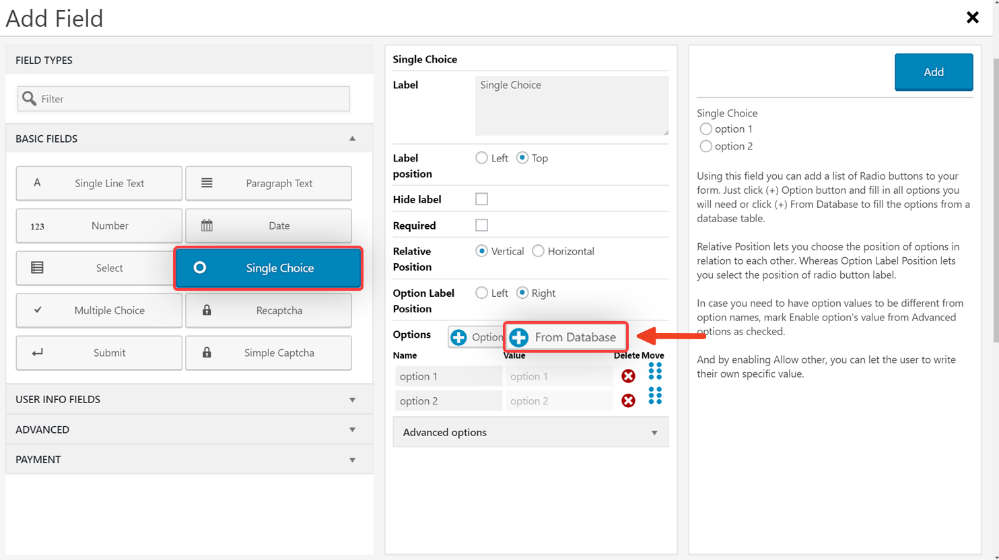Select option 1 radio in preview
Image resolution: width=999 pixels, height=560 pixels.
(x=705, y=129)
